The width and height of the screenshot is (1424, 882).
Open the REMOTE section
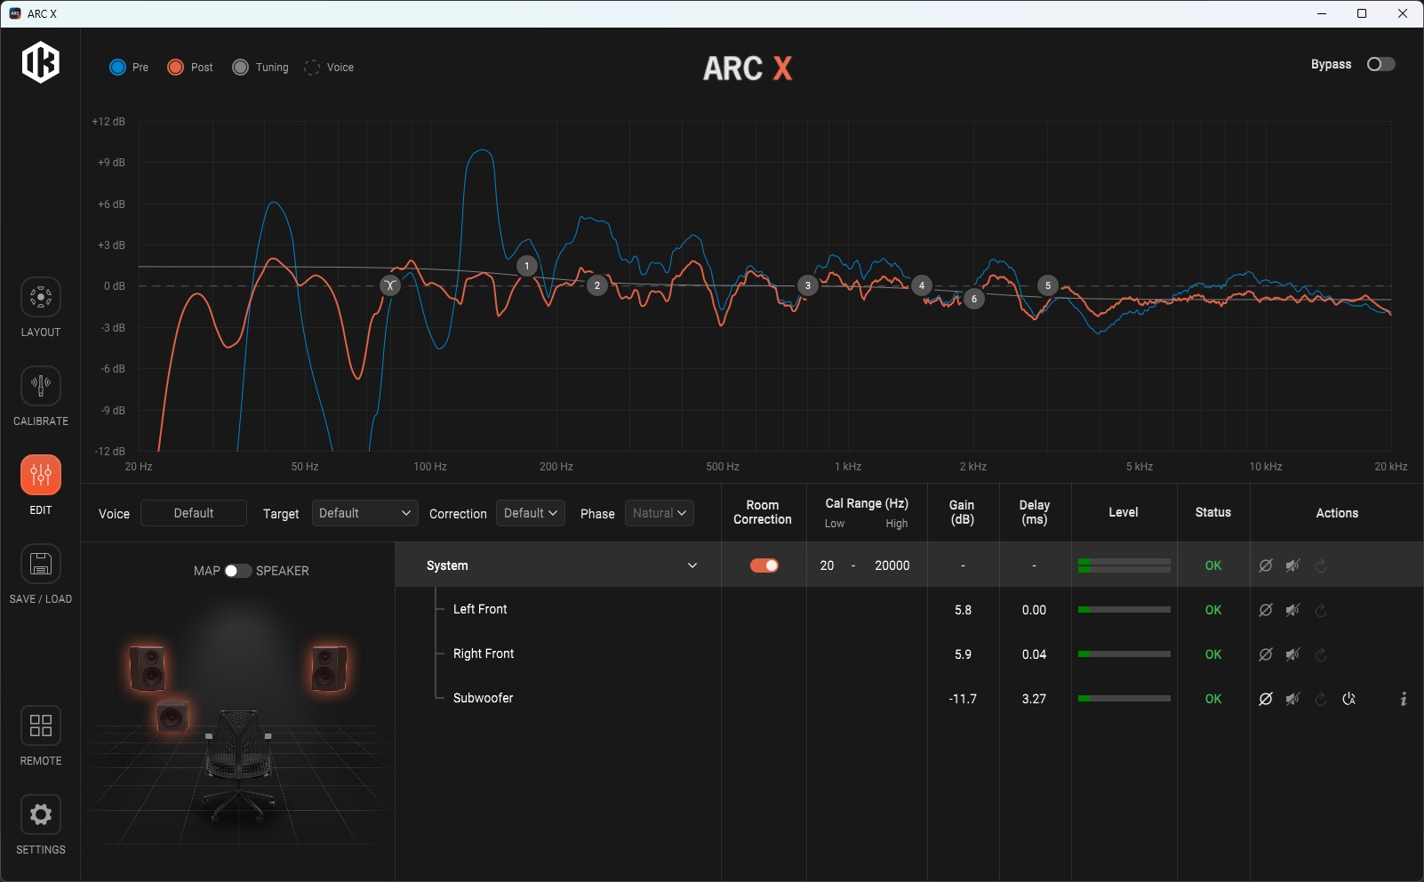click(41, 736)
